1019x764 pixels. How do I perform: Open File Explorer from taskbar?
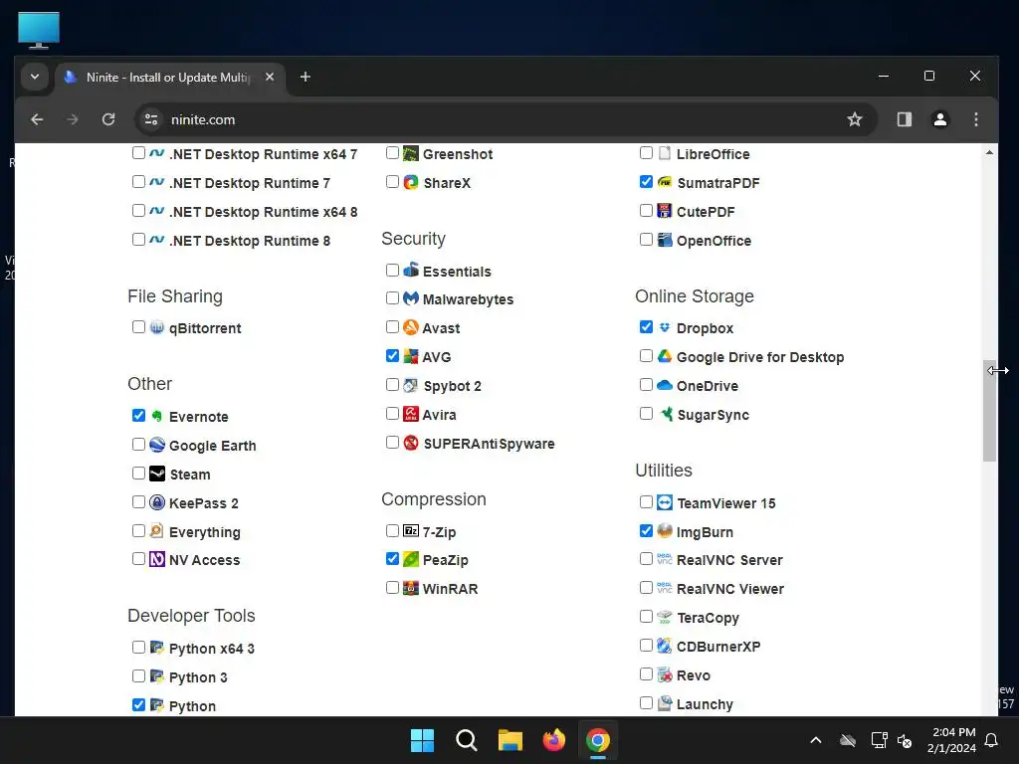pyautogui.click(x=510, y=740)
